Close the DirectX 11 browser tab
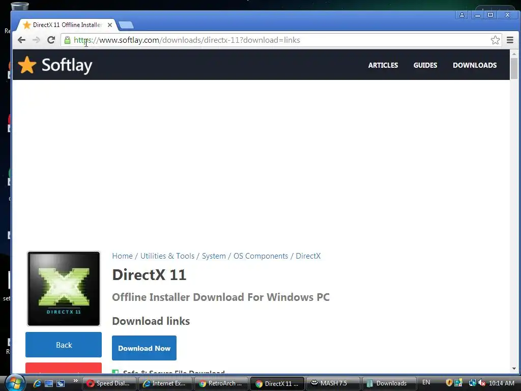Viewport: 521px width, 391px height. 110,25
